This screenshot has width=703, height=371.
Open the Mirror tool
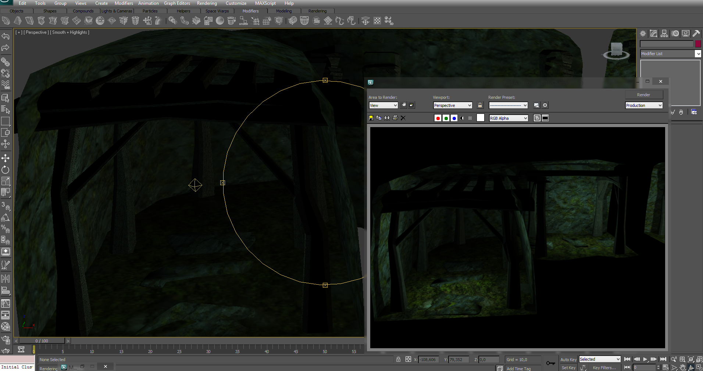(6, 278)
